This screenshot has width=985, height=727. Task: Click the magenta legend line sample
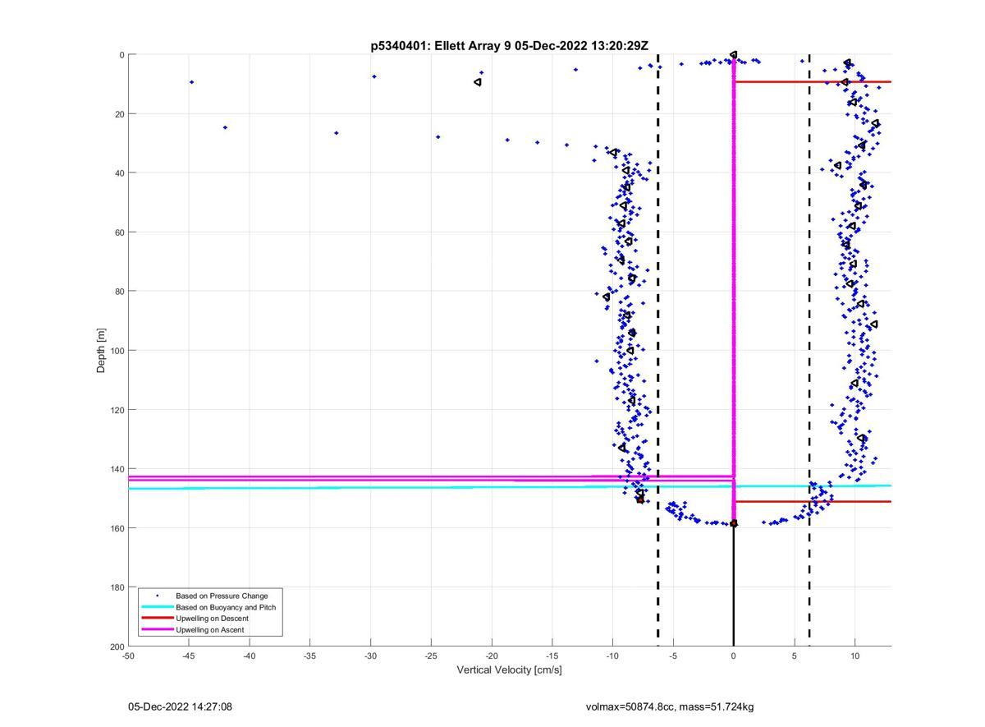(x=158, y=629)
